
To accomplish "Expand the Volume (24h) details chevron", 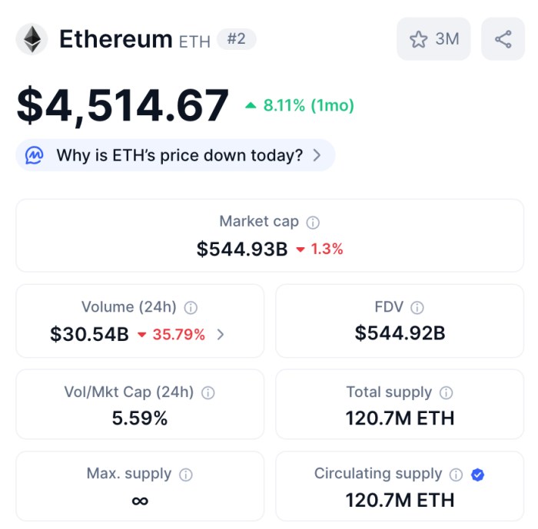I will pos(221,335).
